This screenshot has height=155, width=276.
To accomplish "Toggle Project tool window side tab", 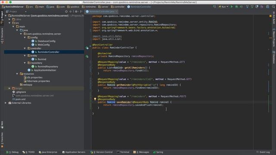I will click(x=2, y=17).
